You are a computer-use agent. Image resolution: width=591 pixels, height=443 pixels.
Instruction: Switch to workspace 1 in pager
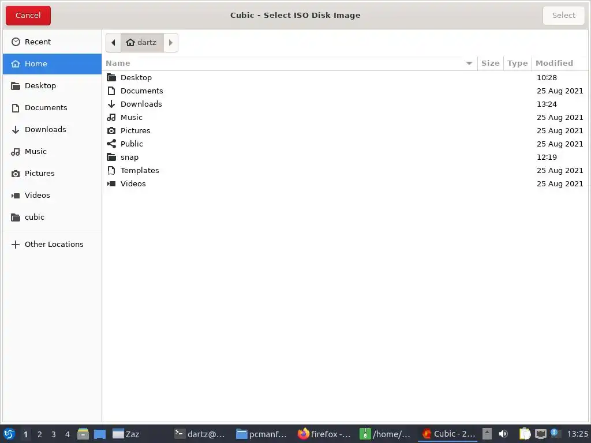coord(25,434)
